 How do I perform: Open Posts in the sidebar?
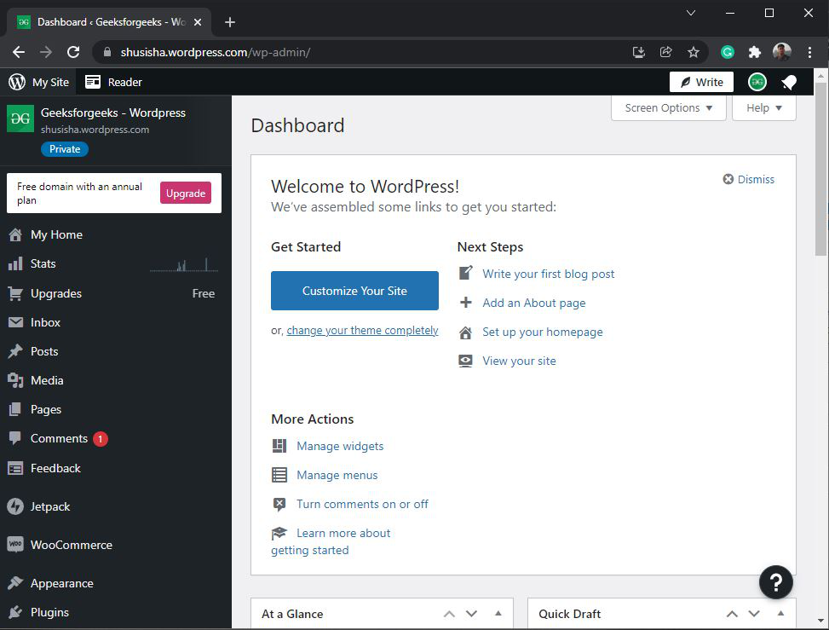tap(116, 351)
